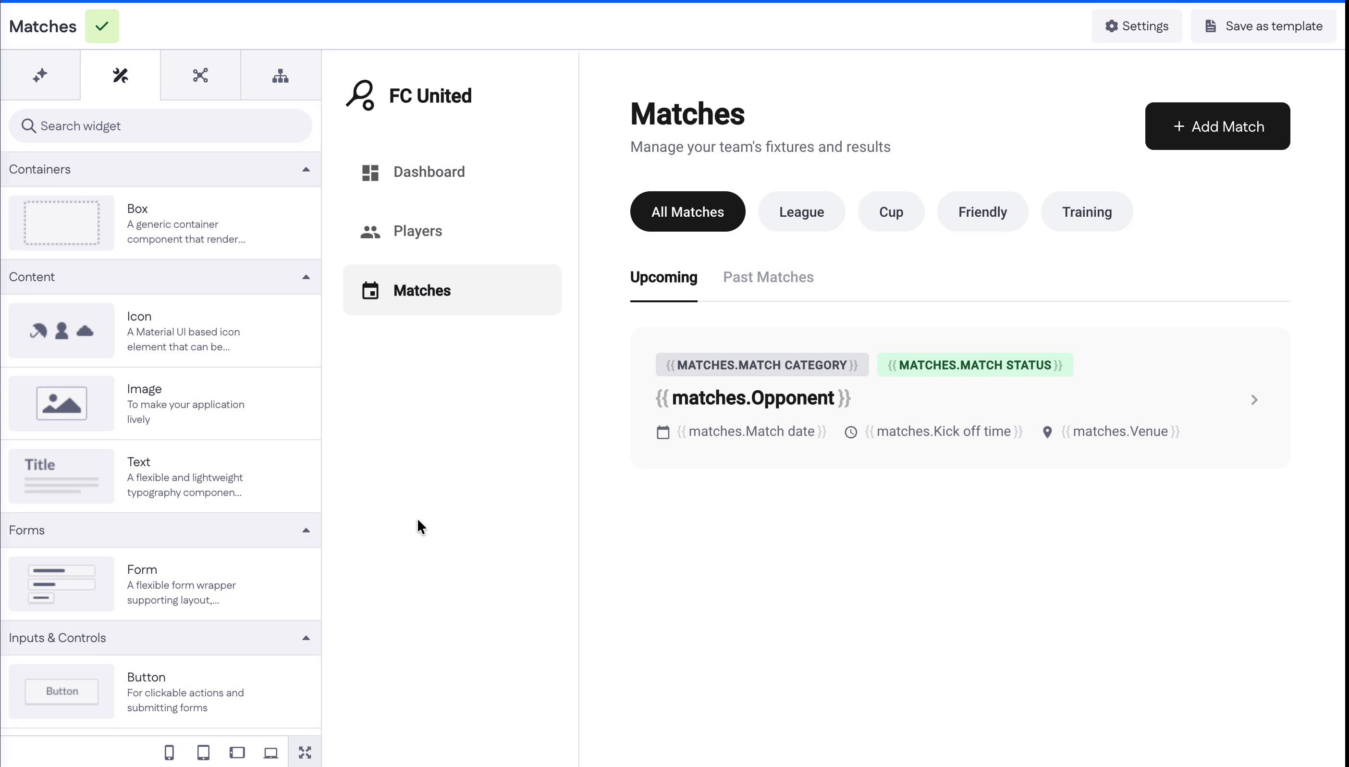This screenshot has height=767, width=1349.
Task: Collapse the Inputs & Controls section
Action: (x=306, y=638)
